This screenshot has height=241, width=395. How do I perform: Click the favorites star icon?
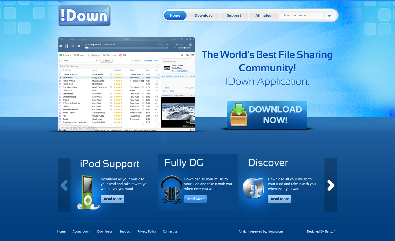[182, 55]
